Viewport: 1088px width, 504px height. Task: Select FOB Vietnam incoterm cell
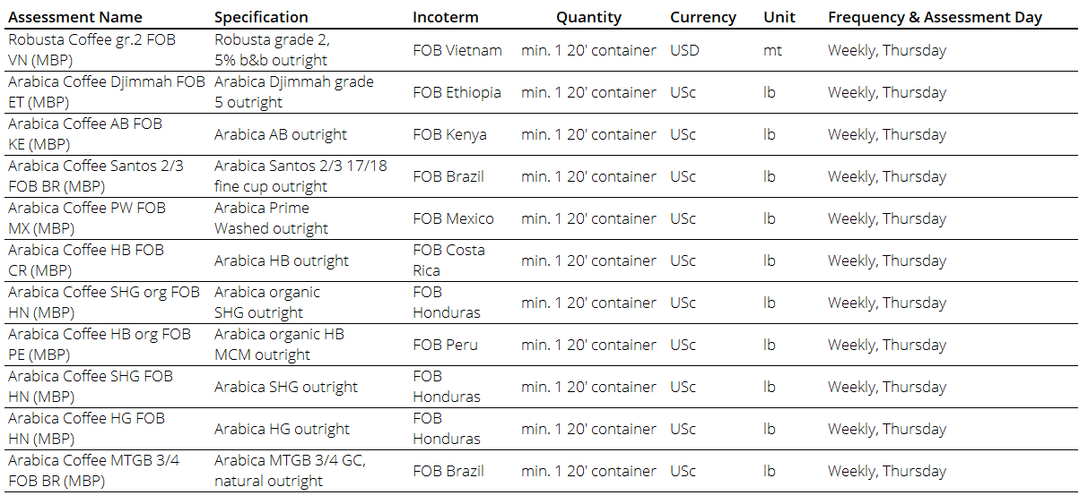click(457, 50)
